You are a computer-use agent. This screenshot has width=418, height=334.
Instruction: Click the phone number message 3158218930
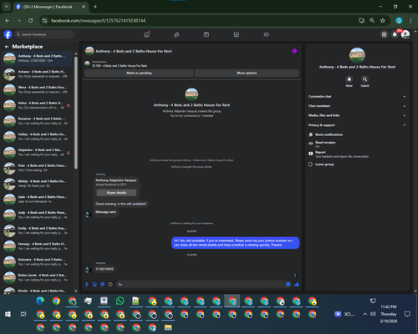(x=104, y=269)
